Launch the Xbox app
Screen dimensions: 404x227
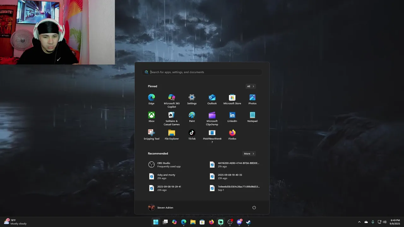coord(151,117)
